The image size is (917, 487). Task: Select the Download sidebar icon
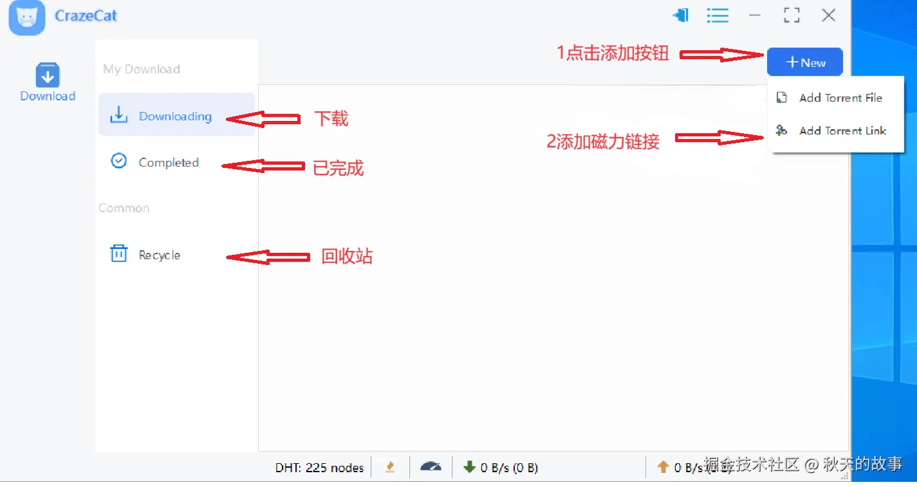point(48,82)
